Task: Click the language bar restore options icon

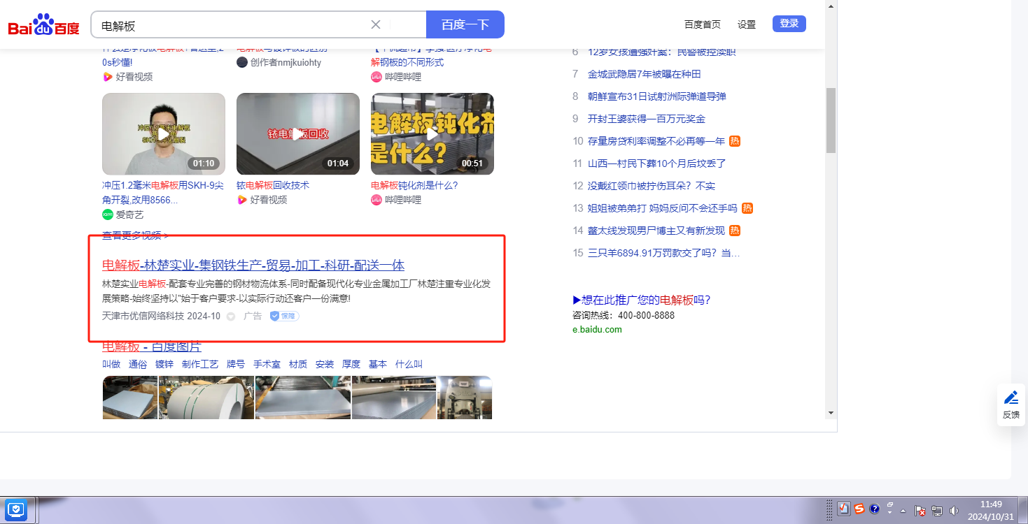Action: (x=890, y=504)
